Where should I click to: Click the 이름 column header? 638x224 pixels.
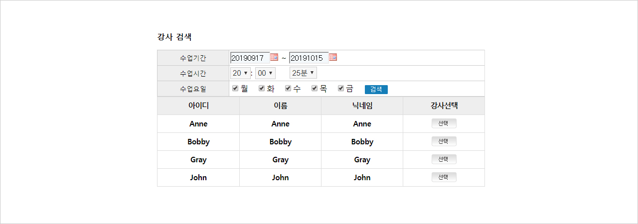(x=280, y=106)
